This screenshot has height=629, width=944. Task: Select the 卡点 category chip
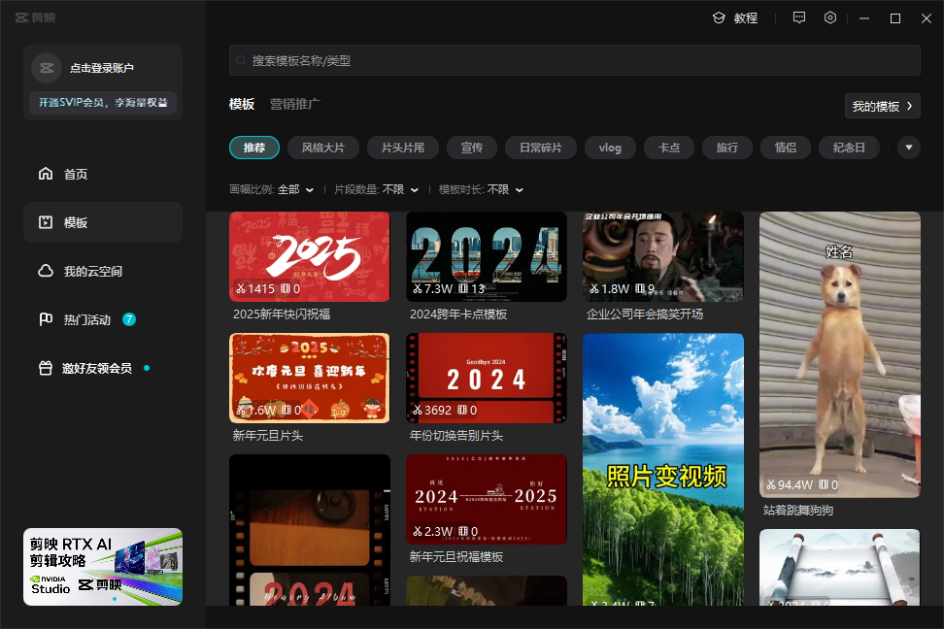[x=669, y=148]
